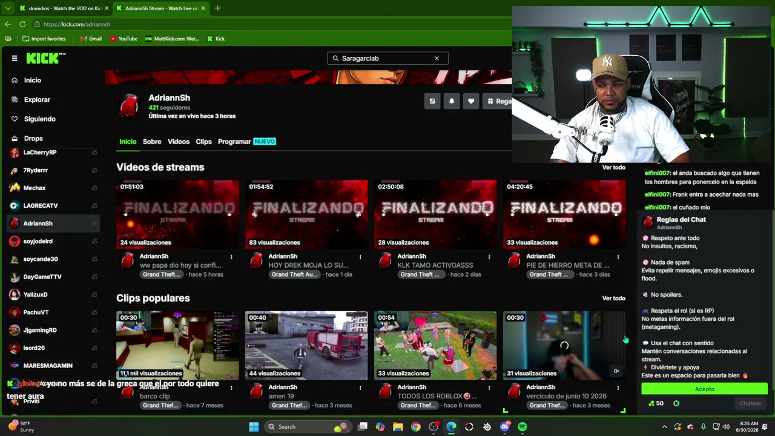
Task: Close the domidios VOD tab
Action: (x=107, y=8)
